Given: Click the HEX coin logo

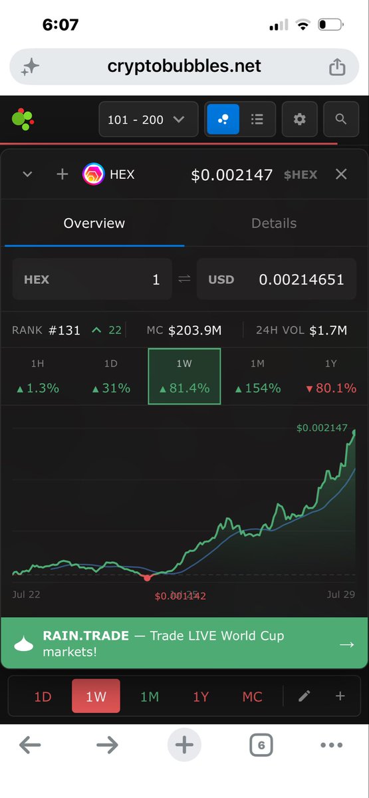Looking at the screenshot, I should click(93, 174).
